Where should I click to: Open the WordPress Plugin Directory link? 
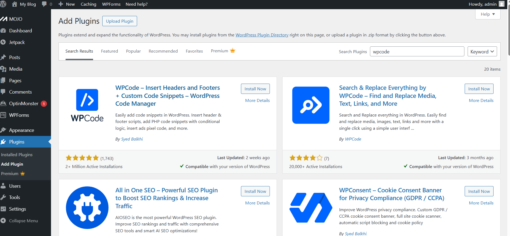[262, 35]
